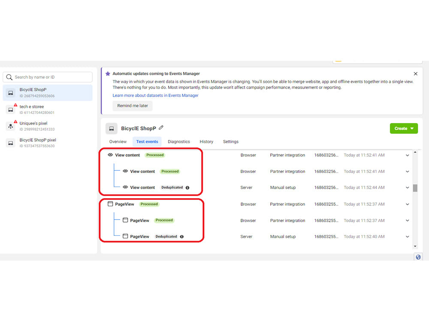The image size is (429, 321).
Task: Expand the Server Manual setup event row
Action: pos(407,187)
